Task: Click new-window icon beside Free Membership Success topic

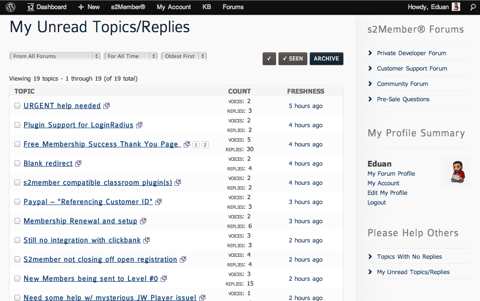Action: 187,144
